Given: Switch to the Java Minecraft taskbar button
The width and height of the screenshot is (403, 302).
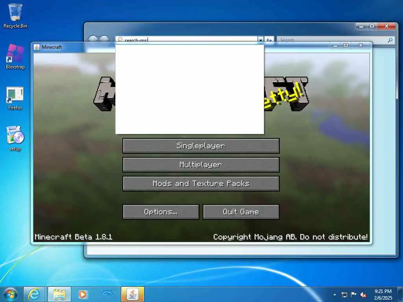Looking at the screenshot, I should (133, 294).
